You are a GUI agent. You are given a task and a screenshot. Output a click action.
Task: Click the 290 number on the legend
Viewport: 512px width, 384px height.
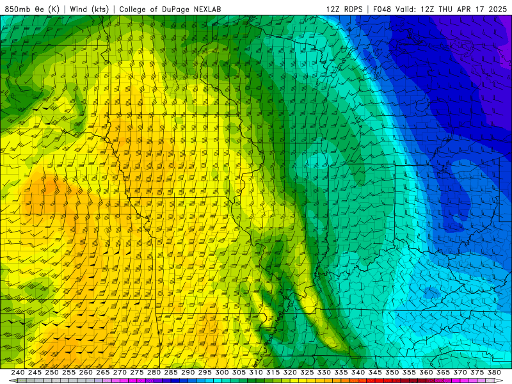pos(188,372)
